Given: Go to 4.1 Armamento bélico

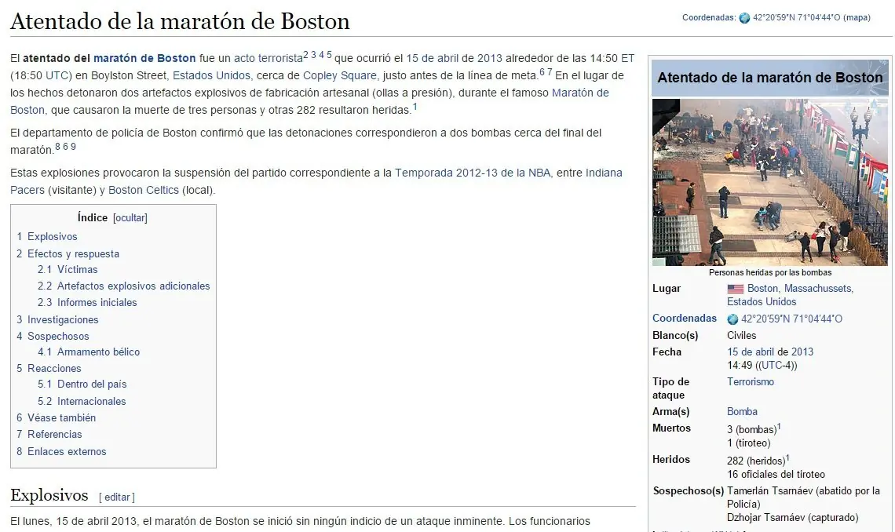Looking at the screenshot, I should pyautogui.click(x=89, y=352).
